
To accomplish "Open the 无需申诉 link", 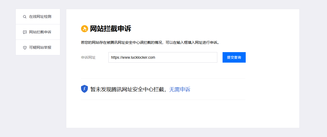I will [180, 90].
